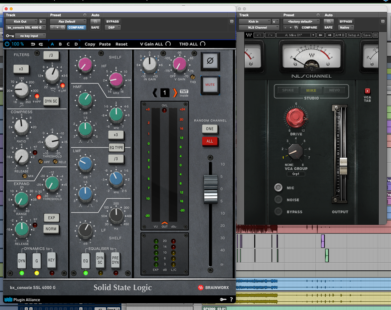The height and width of the screenshot is (310, 391).
Task: Click COMPARE in Kick Out window
Action: point(76,27)
